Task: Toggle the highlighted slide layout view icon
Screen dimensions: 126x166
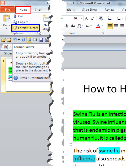Action: 29,40
